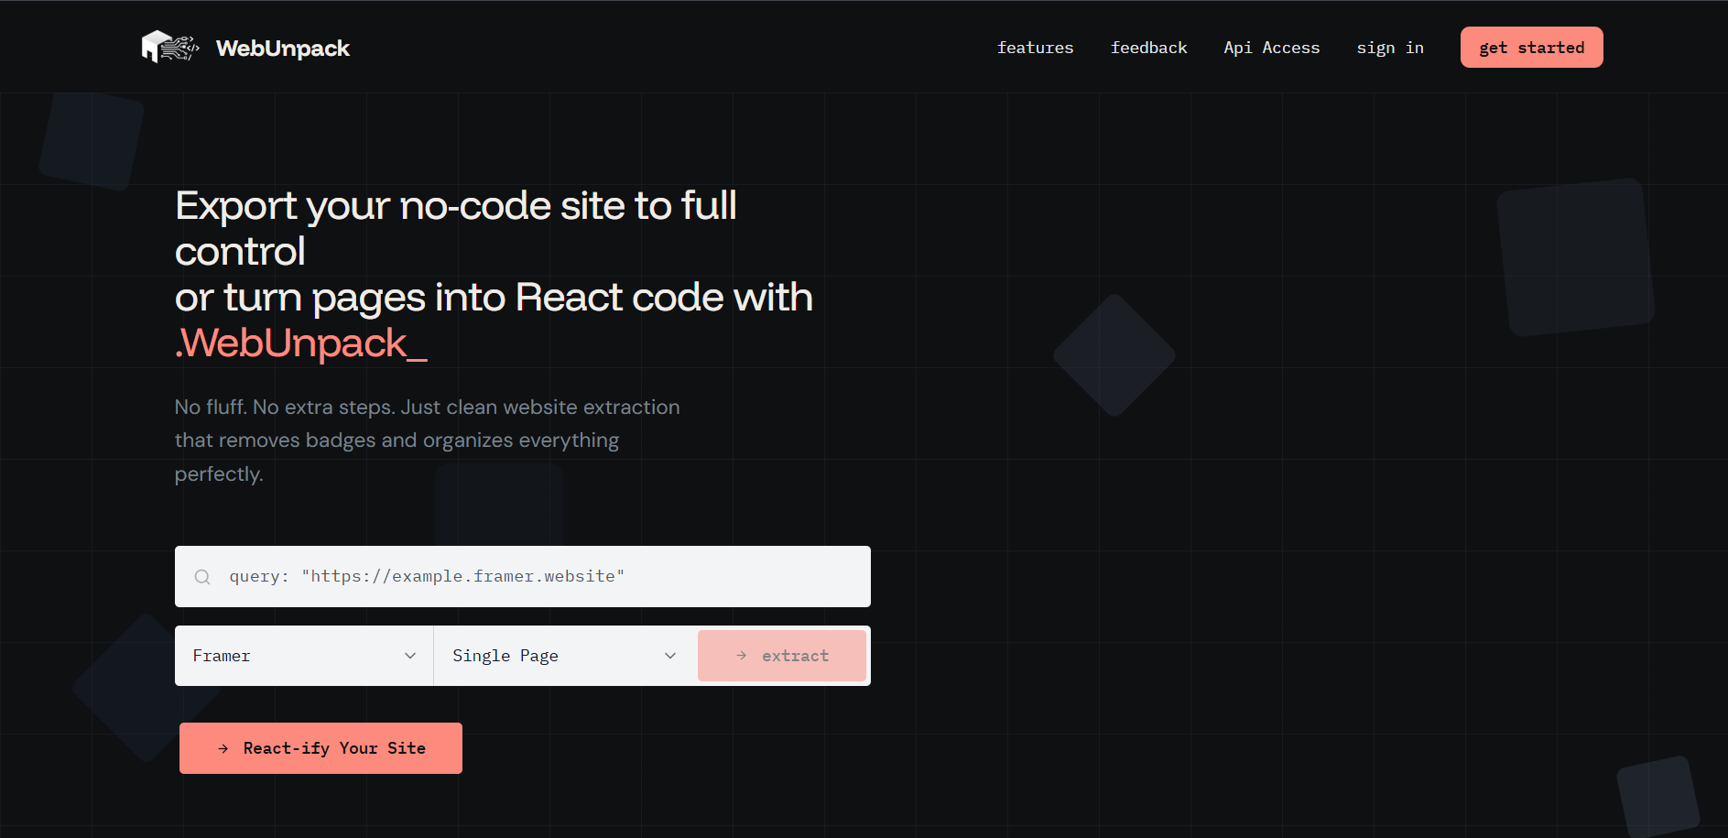Click the extract button
The image size is (1728, 838).
(x=782, y=655)
